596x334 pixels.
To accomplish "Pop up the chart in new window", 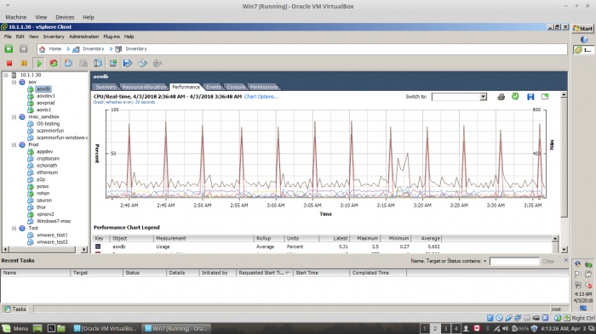I will click(x=545, y=96).
